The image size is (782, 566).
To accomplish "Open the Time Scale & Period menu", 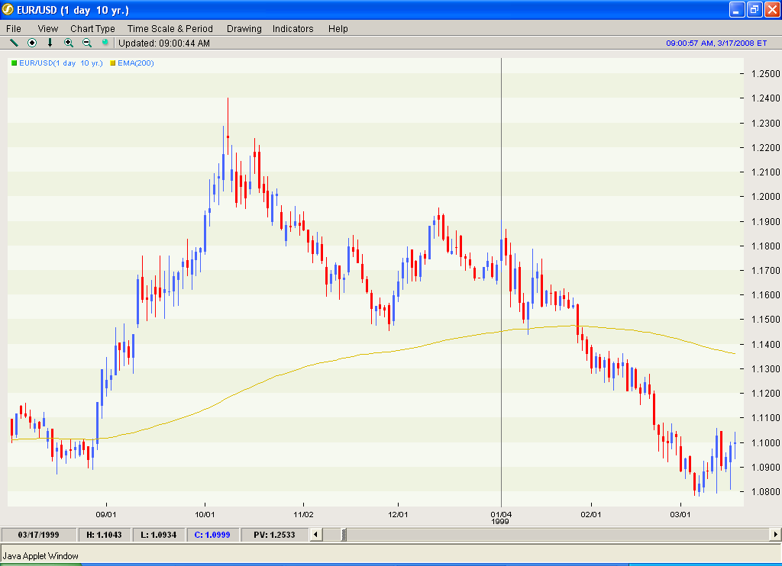I will [170, 28].
